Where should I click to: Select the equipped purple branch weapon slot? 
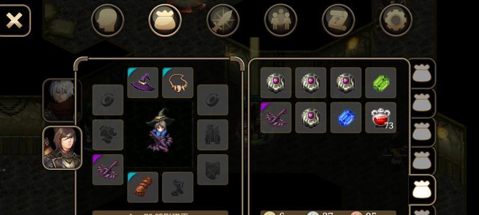108,170
